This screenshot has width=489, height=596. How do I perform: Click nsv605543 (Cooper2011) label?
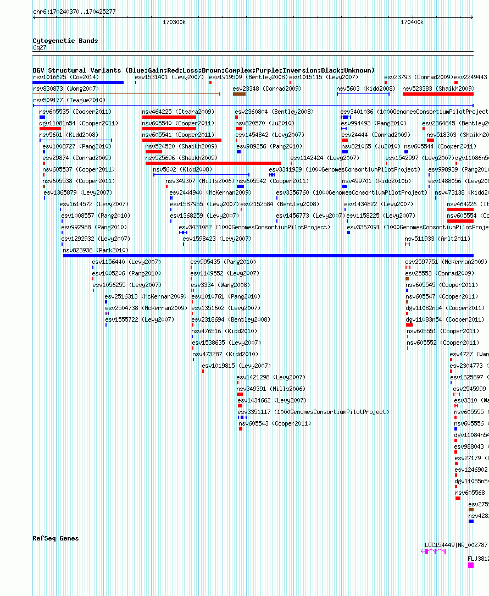[x=275, y=424]
